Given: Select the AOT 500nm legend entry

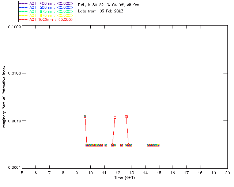Looking at the screenshot, I should pos(46,7).
